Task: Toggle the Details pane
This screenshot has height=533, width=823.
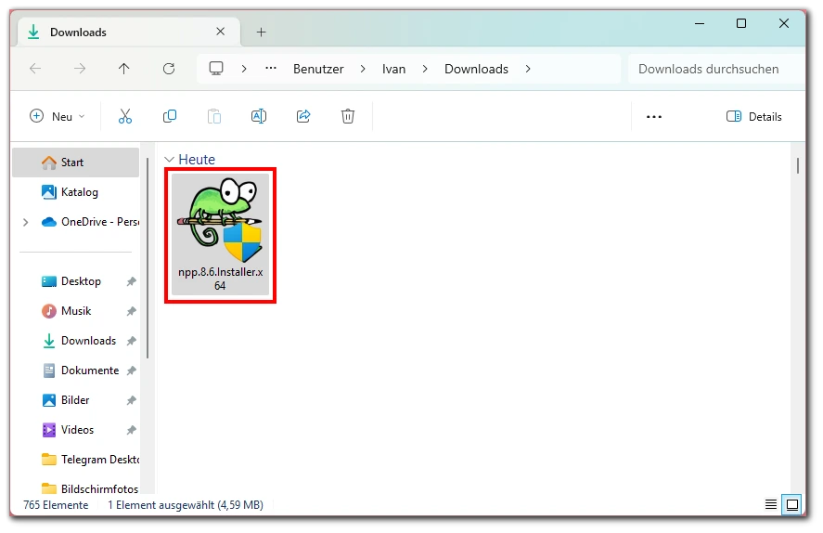Action: pos(753,117)
